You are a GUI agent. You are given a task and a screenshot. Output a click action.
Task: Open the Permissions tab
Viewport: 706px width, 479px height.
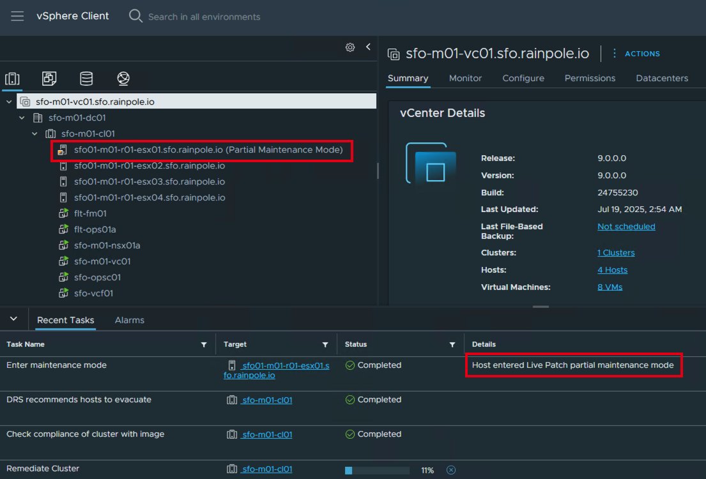point(590,79)
